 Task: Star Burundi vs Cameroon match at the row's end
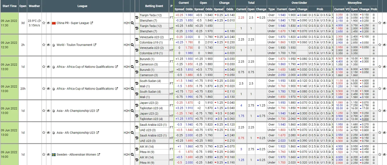(380, 67)
